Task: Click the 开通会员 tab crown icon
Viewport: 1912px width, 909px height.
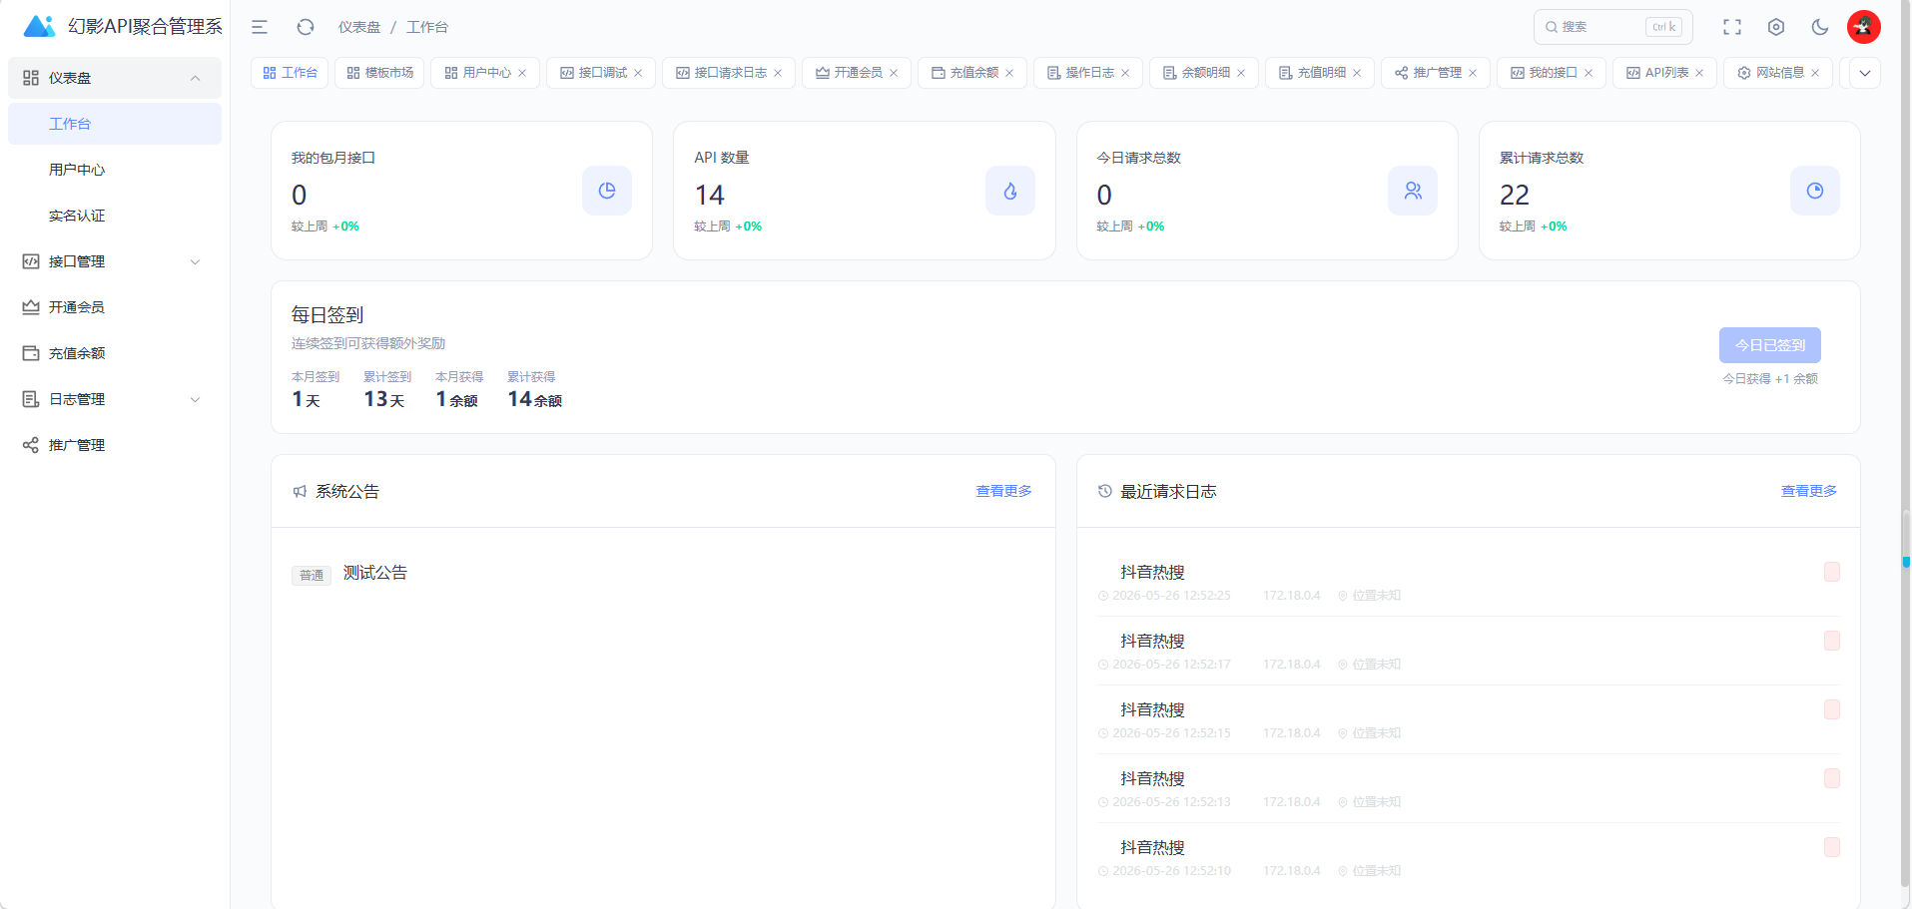Action: (x=823, y=73)
